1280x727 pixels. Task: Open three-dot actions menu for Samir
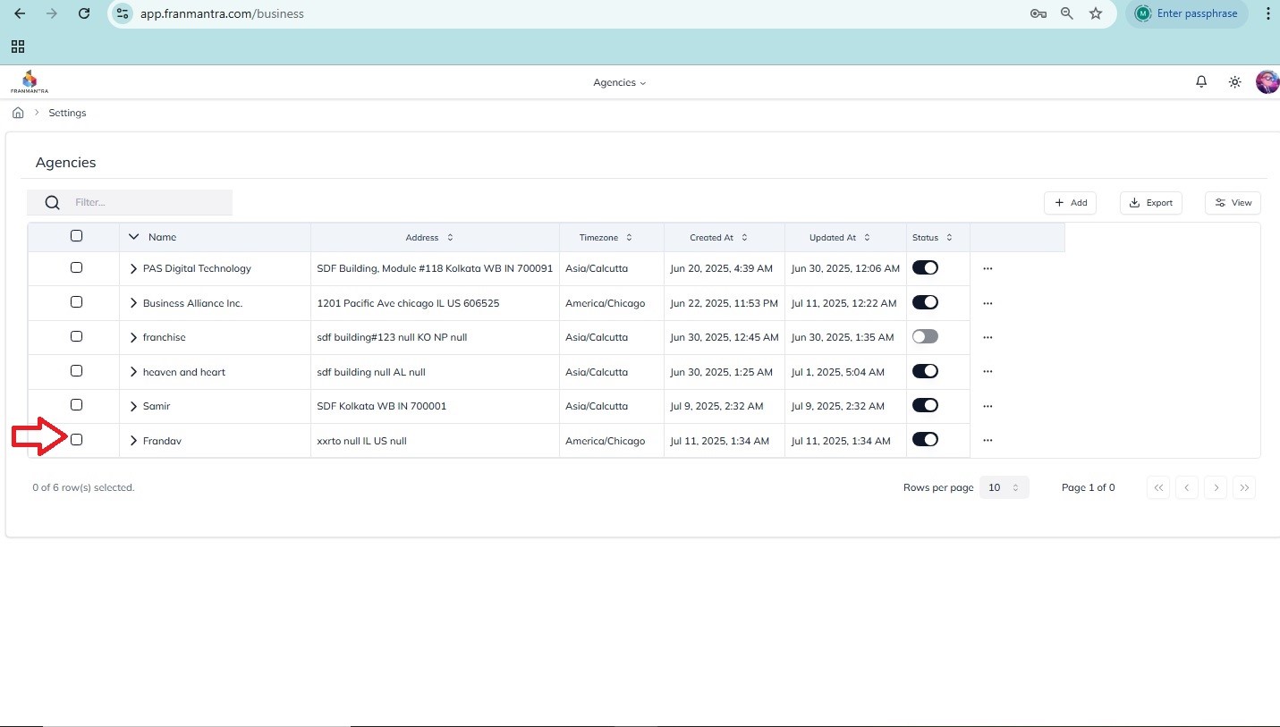[x=988, y=406]
